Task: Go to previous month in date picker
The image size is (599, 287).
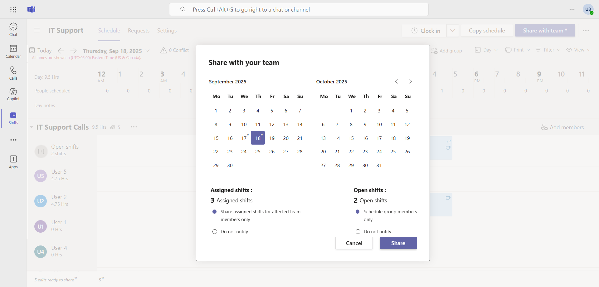Action: pos(396,82)
